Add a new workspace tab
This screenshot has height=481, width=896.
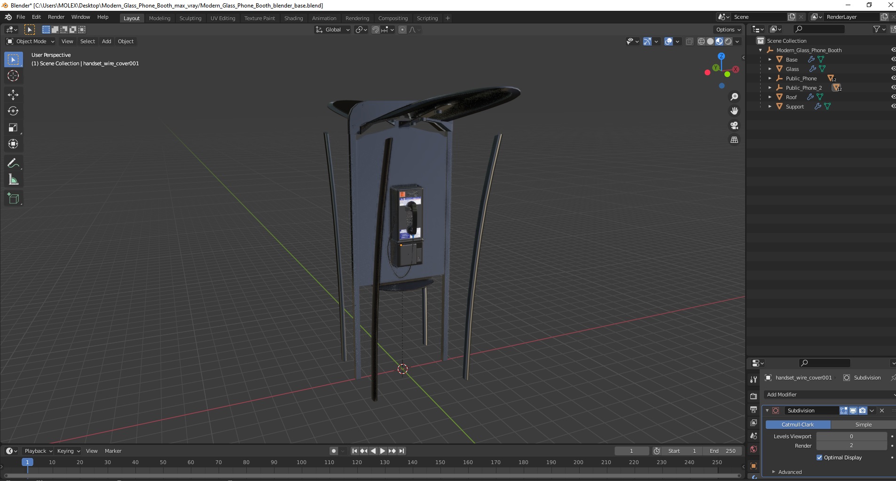(x=448, y=18)
